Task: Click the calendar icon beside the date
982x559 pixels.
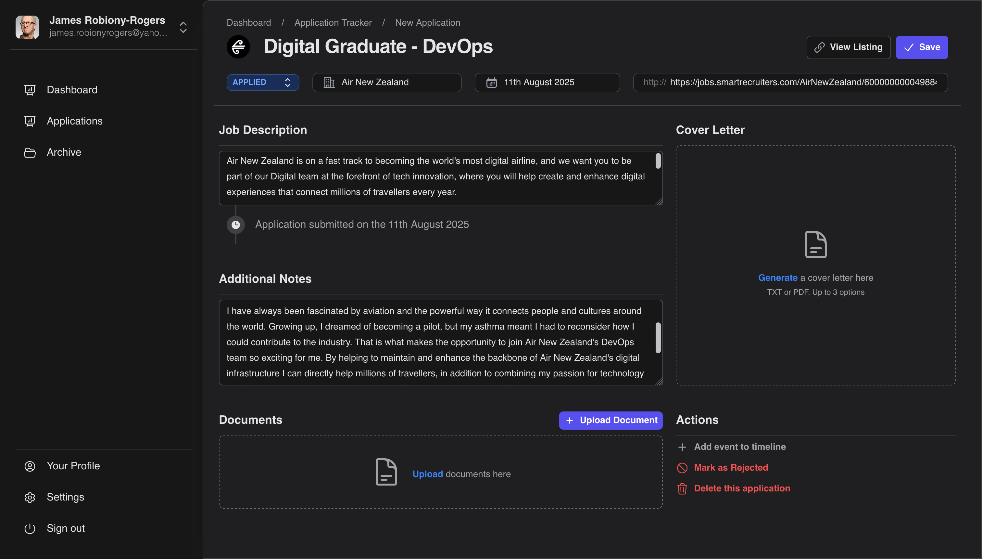Action: click(x=491, y=82)
